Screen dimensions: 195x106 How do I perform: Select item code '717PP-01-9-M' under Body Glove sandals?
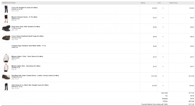(16, 28)
